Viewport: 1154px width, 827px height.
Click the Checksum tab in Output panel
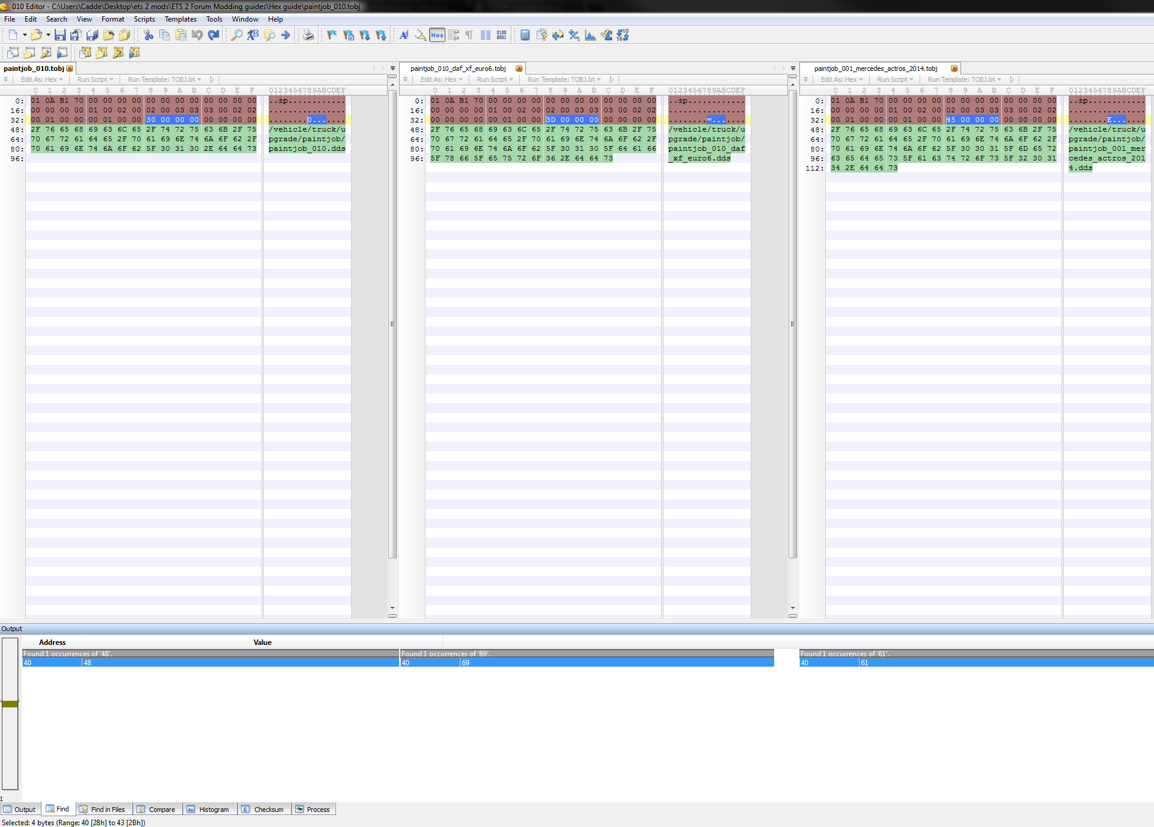[x=263, y=809]
